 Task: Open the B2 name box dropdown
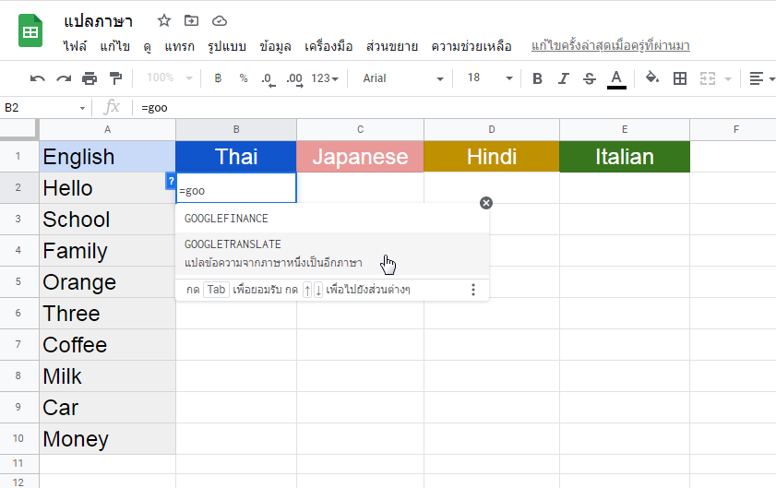coord(82,108)
